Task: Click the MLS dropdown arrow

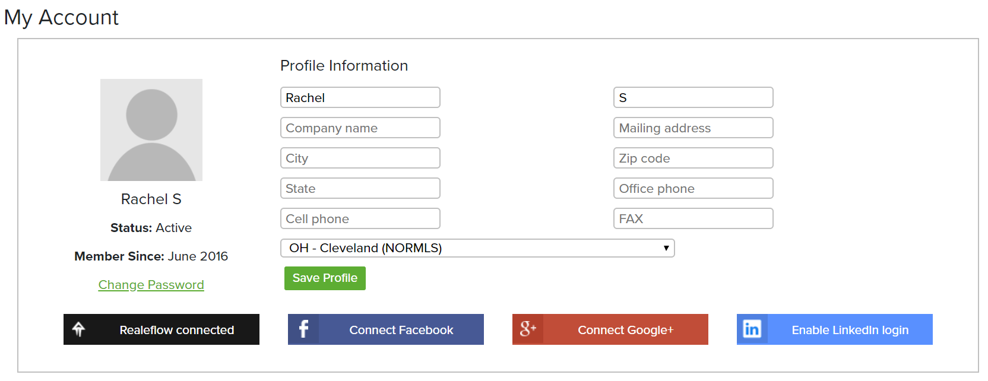Action: tap(666, 248)
